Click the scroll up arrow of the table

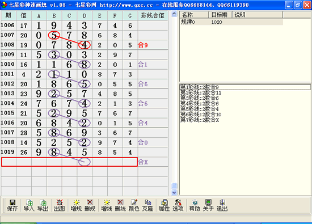pyautogui.click(x=174, y=14)
